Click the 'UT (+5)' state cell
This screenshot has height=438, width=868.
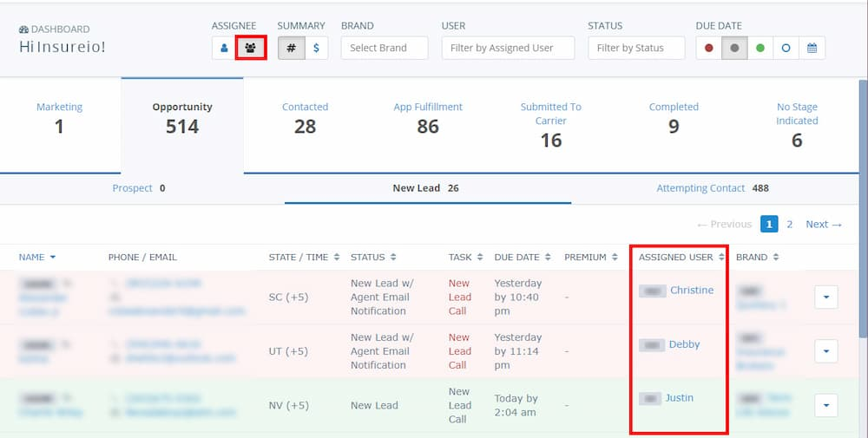click(x=288, y=352)
